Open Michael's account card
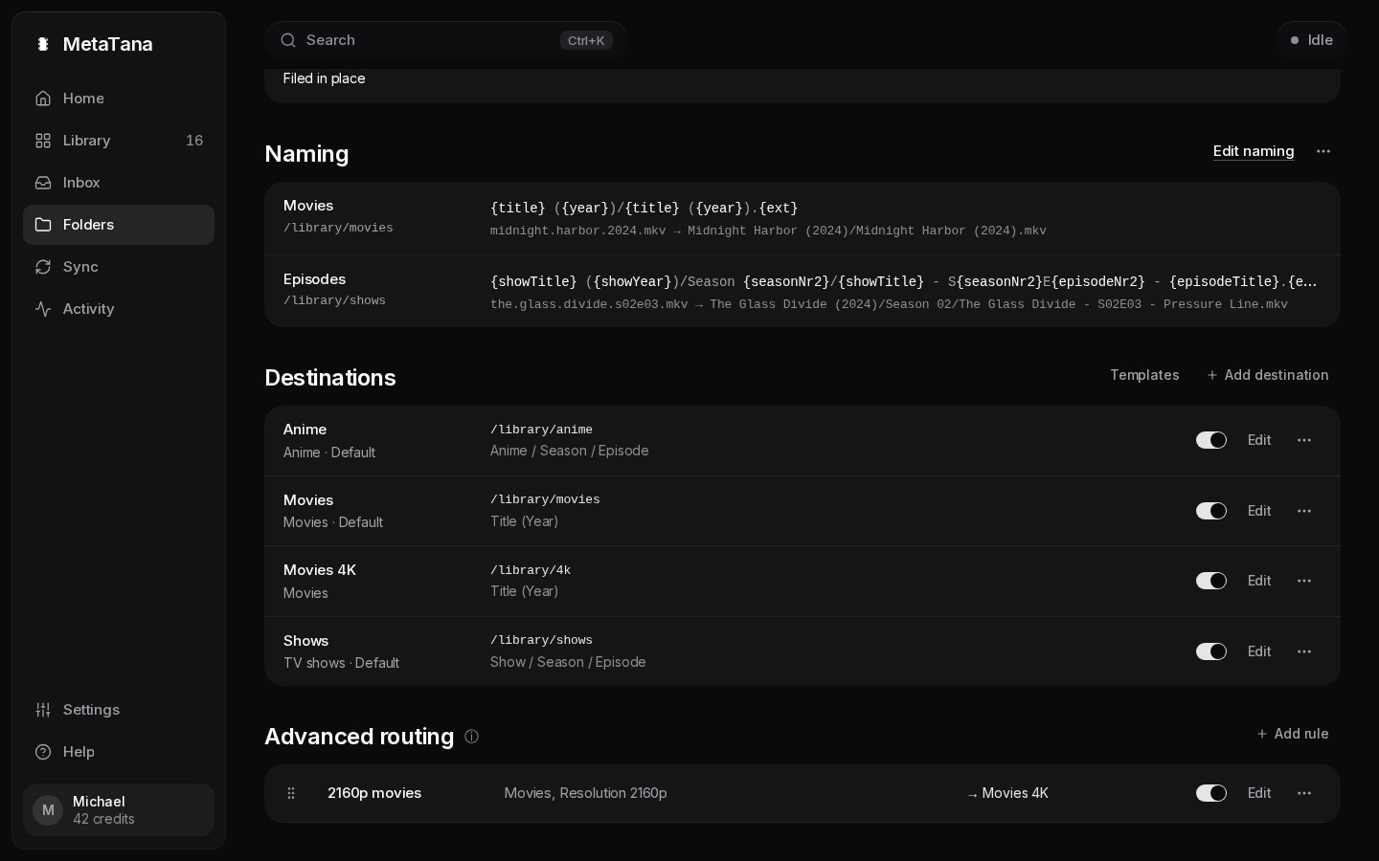Viewport: 1379px width, 861px height. [119, 810]
